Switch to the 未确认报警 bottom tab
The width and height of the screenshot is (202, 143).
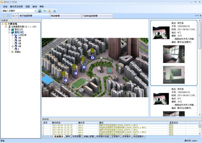pos(89,136)
